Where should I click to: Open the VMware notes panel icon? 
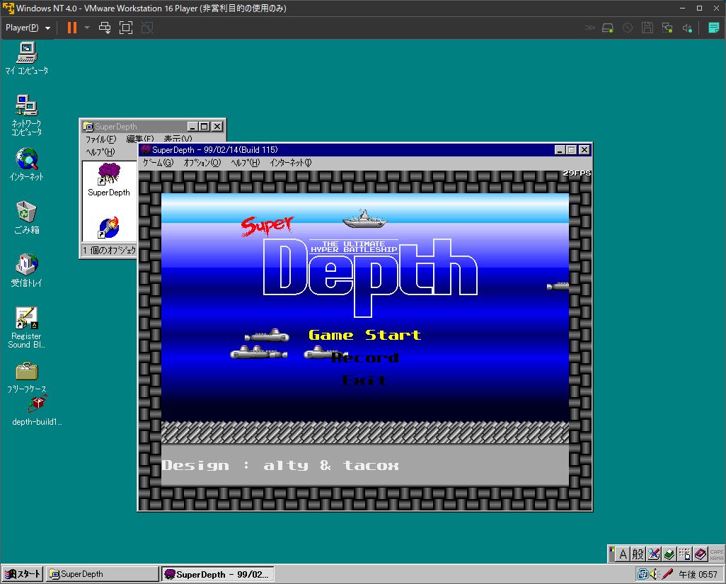click(x=713, y=28)
